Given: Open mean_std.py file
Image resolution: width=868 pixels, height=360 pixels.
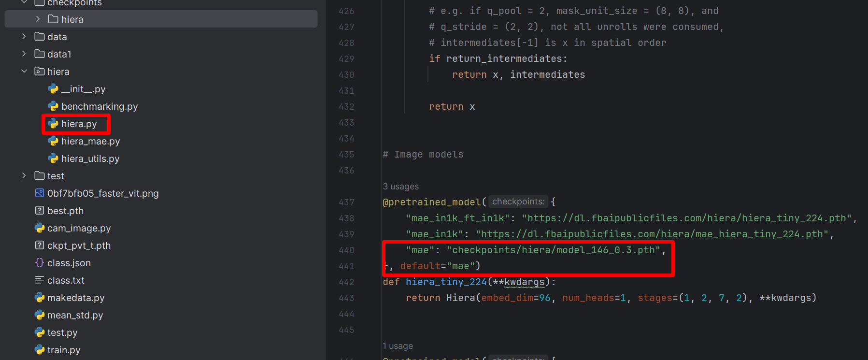Looking at the screenshot, I should [x=75, y=315].
